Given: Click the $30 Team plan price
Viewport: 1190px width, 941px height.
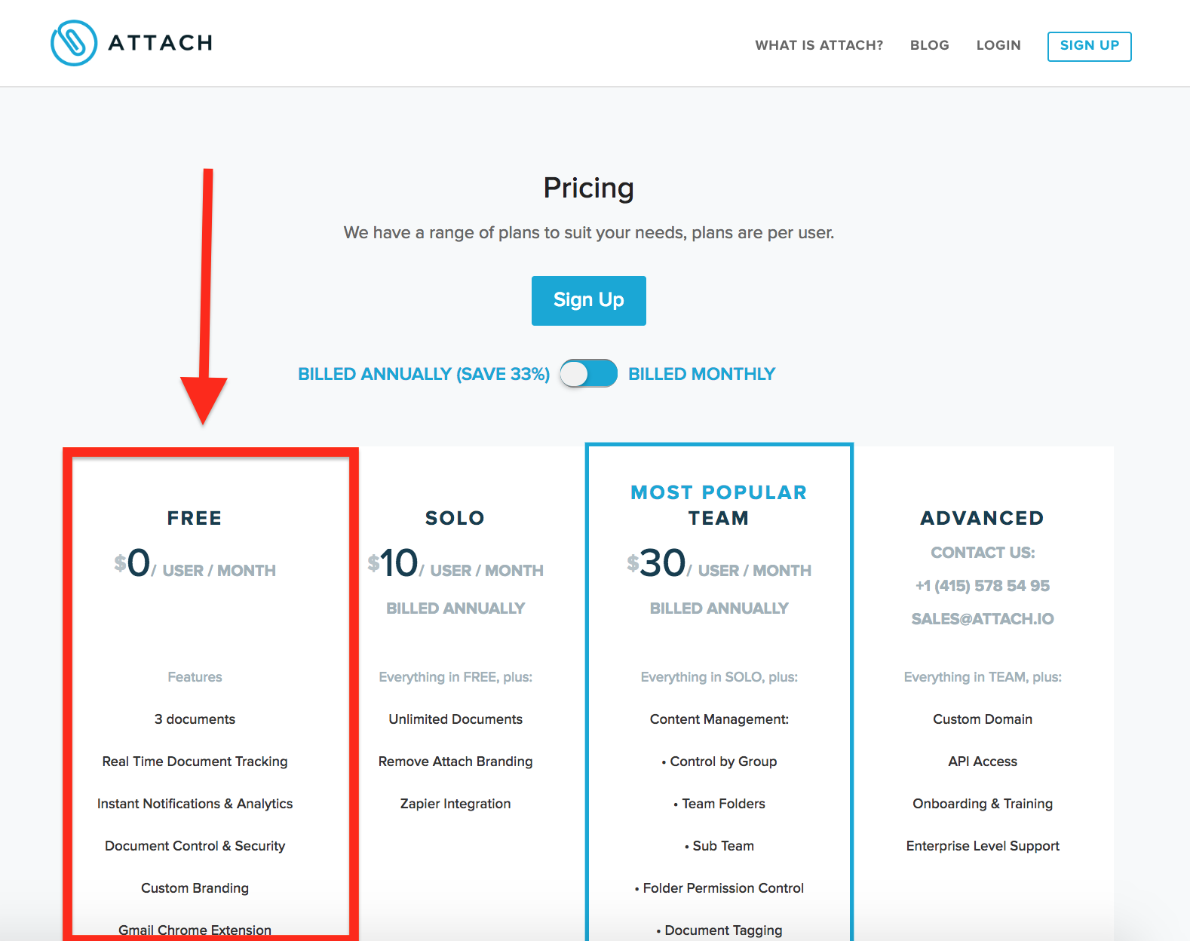Looking at the screenshot, I should pyautogui.click(x=656, y=563).
